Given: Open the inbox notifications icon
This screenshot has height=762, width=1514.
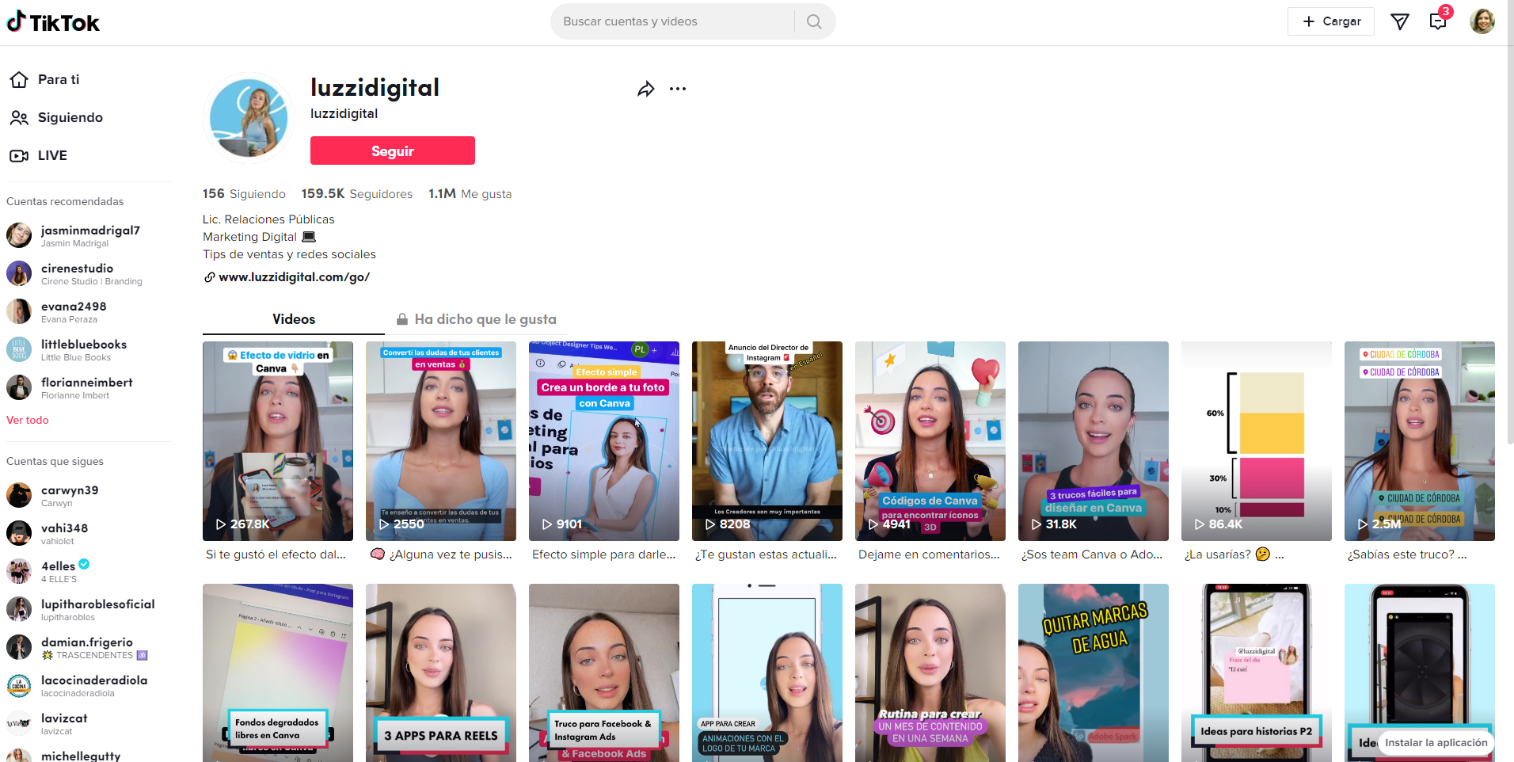Looking at the screenshot, I should (1438, 21).
